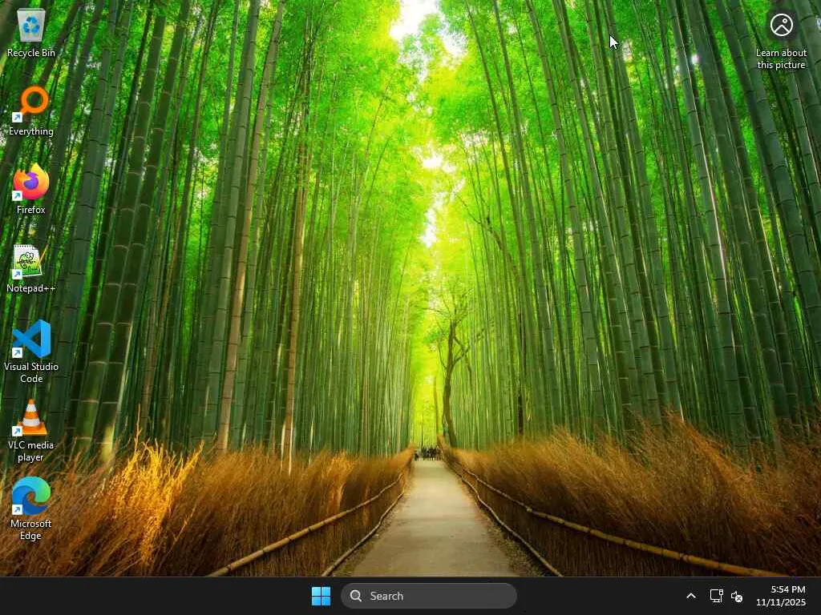This screenshot has height=615, width=821.
Task: Select the Notepad++ desktop shortcut
Action: (x=31, y=268)
